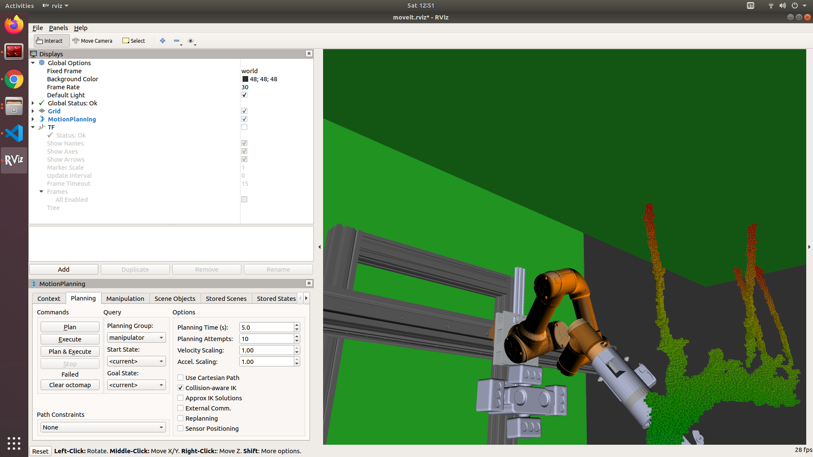Enable Sensor Positioning checkbox
Screen dimensions: 813x457
click(x=180, y=428)
